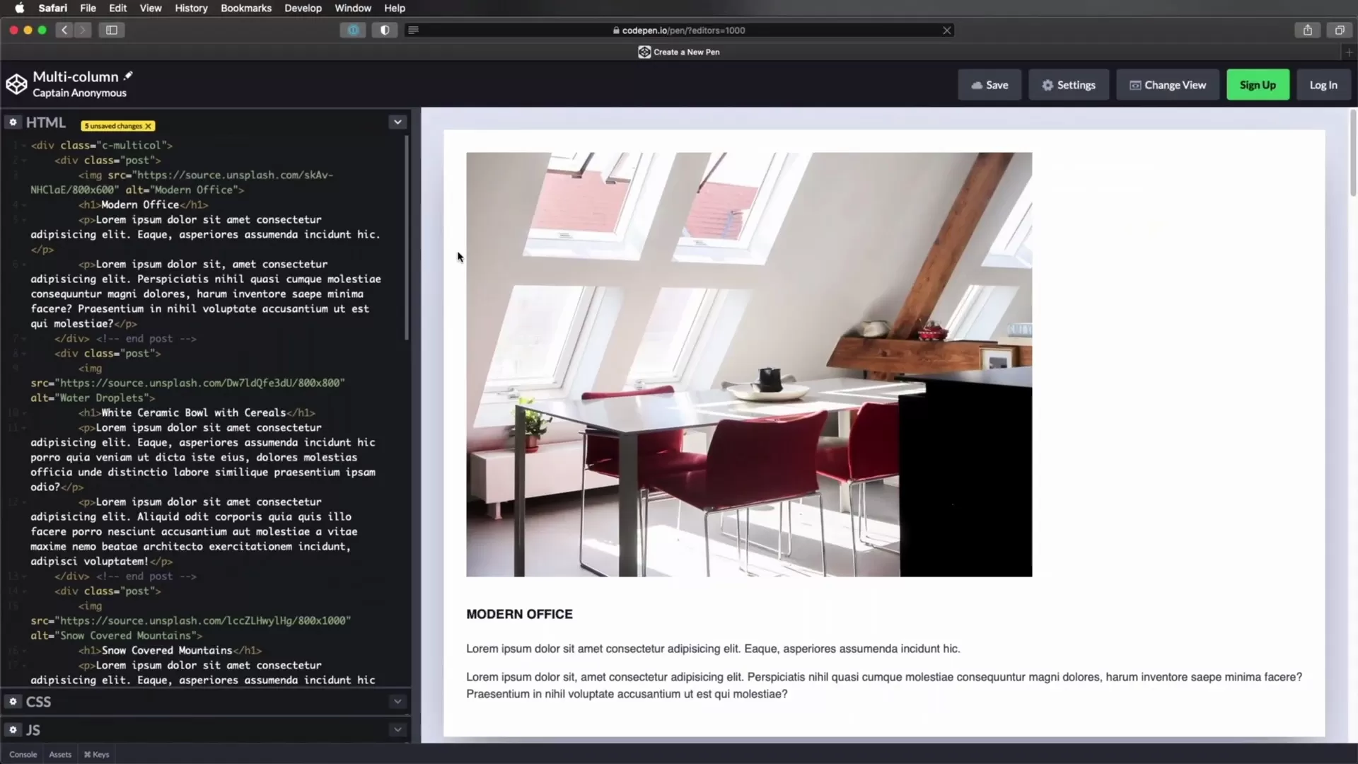Open Change View options
Image resolution: width=1358 pixels, height=764 pixels.
(1167, 84)
